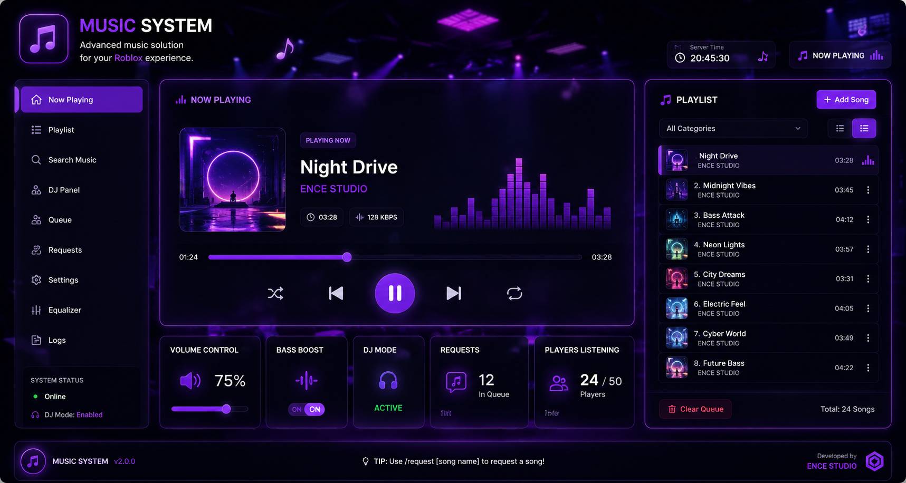Viewport: 906px width, 483px height.
Task: Click the DJ Mode headphones icon
Action: tap(388, 380)
